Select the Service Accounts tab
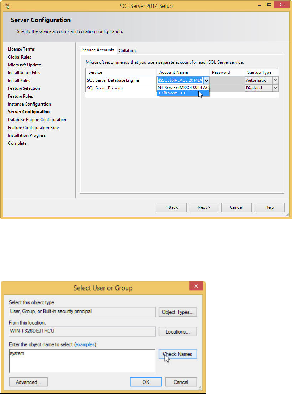 pos(98,50)
